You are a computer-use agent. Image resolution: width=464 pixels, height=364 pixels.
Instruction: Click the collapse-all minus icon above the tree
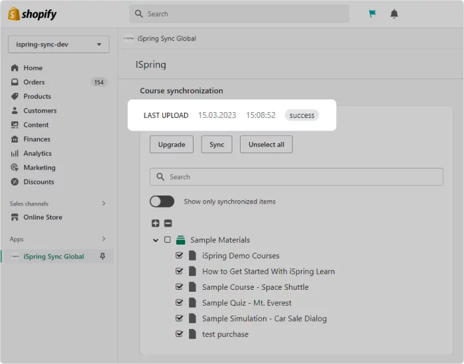168,223
